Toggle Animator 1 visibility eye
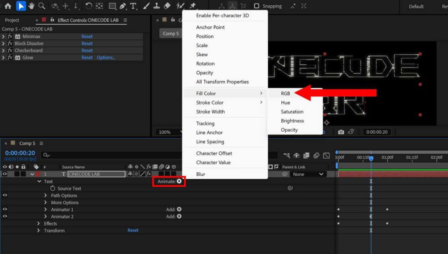 [5, 209]
